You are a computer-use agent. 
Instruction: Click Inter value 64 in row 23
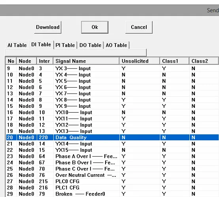point(42,156)
